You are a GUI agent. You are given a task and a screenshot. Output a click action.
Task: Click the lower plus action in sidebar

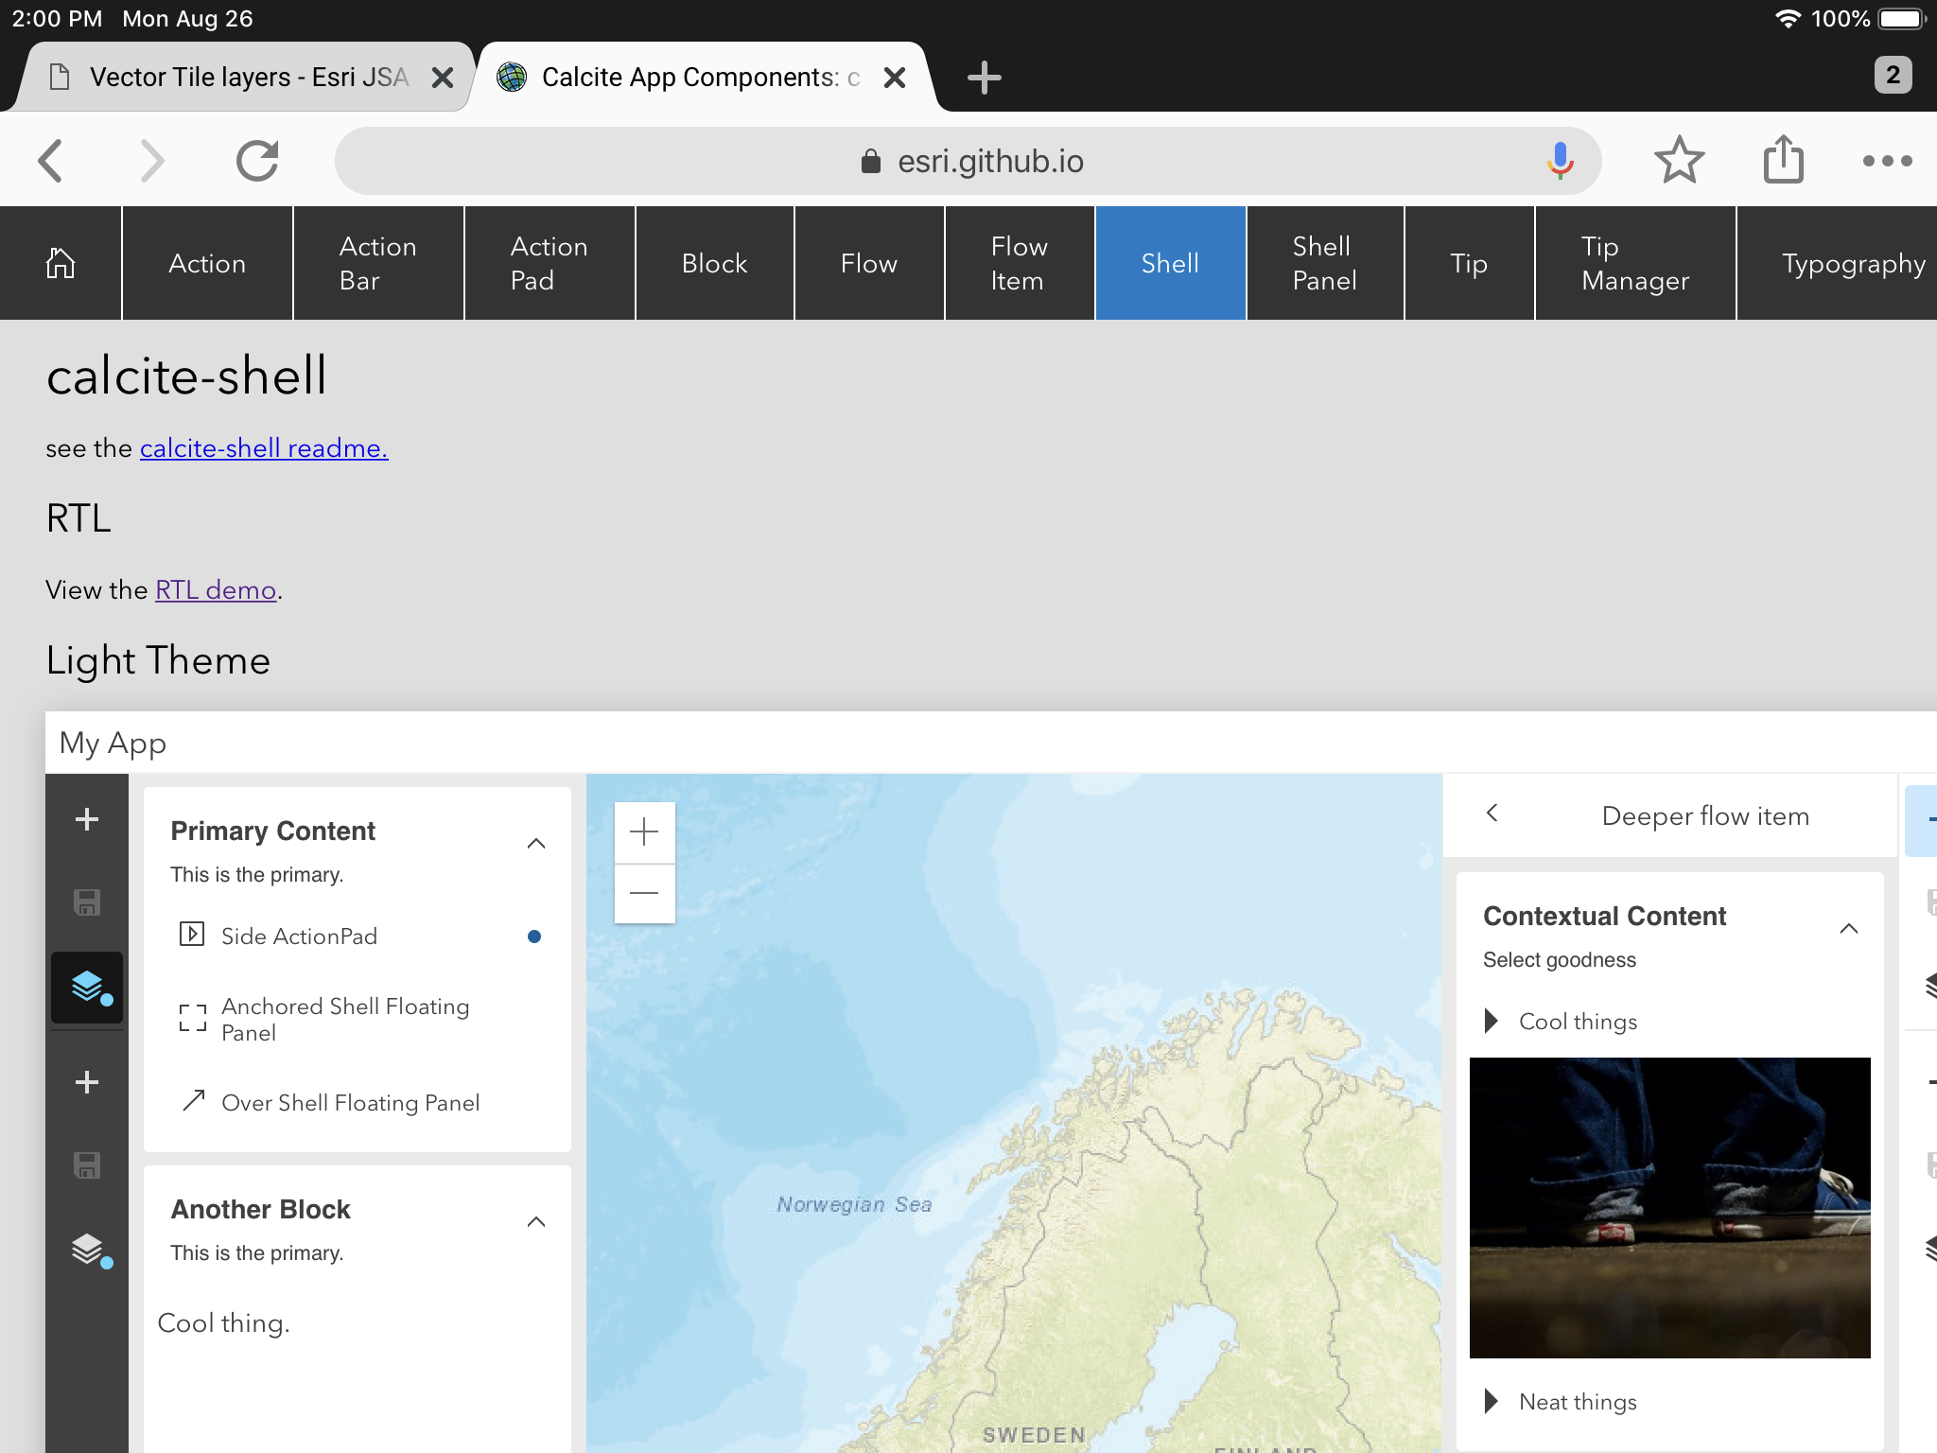click(x=87, y=1082)
